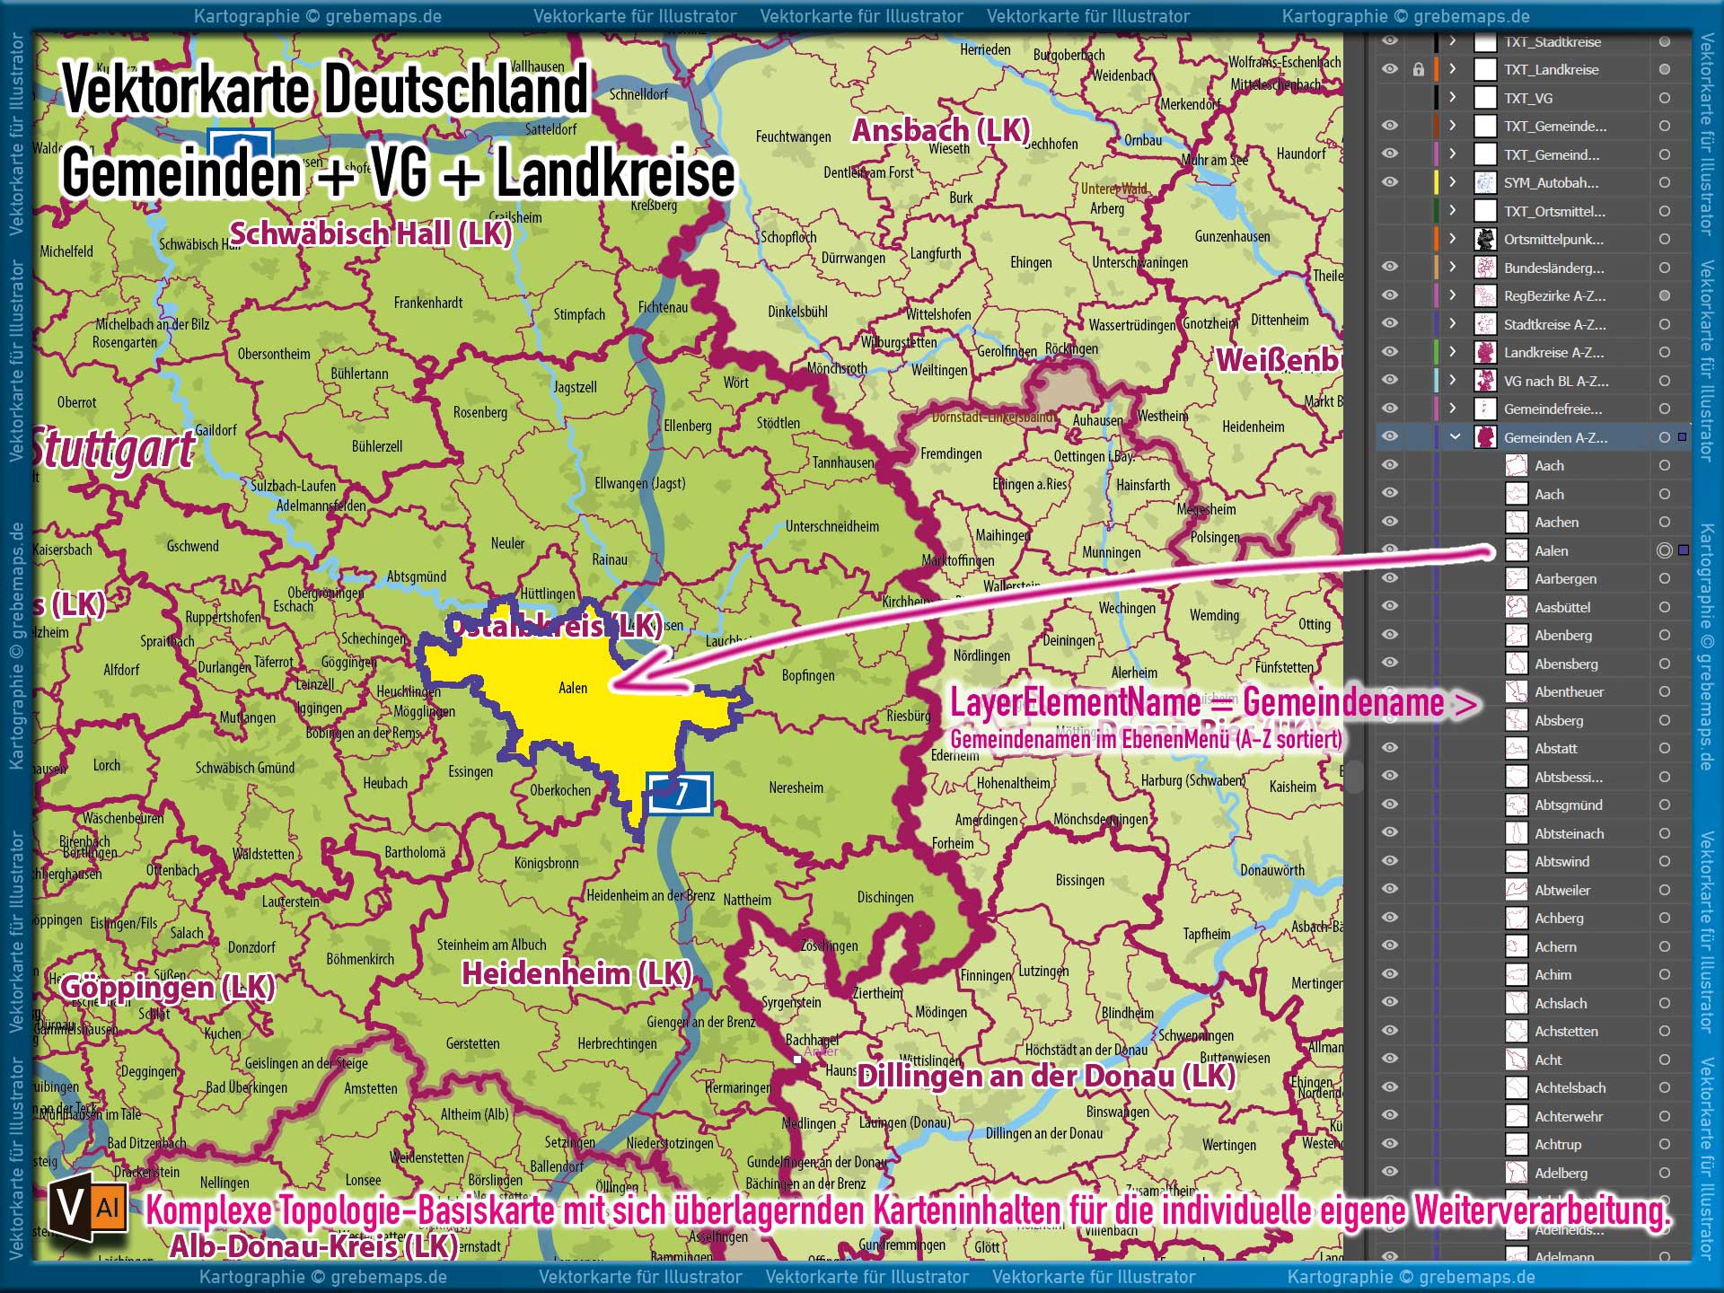Hide the TXT_Landkreise layer via eye icon
1724x1293 pixels.
click(x=1390, y=69)
